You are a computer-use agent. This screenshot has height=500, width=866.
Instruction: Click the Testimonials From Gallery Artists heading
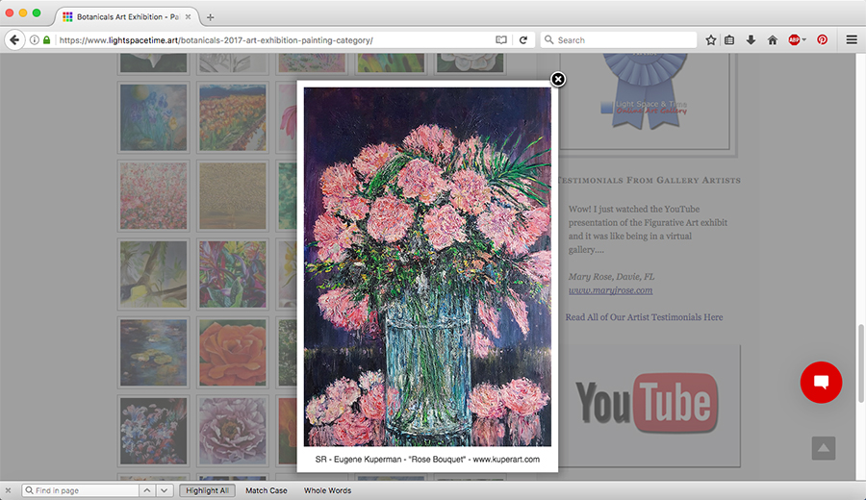pyautogui.click(x=649, y=180)
